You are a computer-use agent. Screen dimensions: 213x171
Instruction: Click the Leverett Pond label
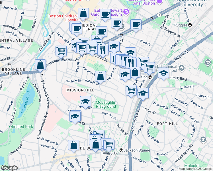click(25, 102)
